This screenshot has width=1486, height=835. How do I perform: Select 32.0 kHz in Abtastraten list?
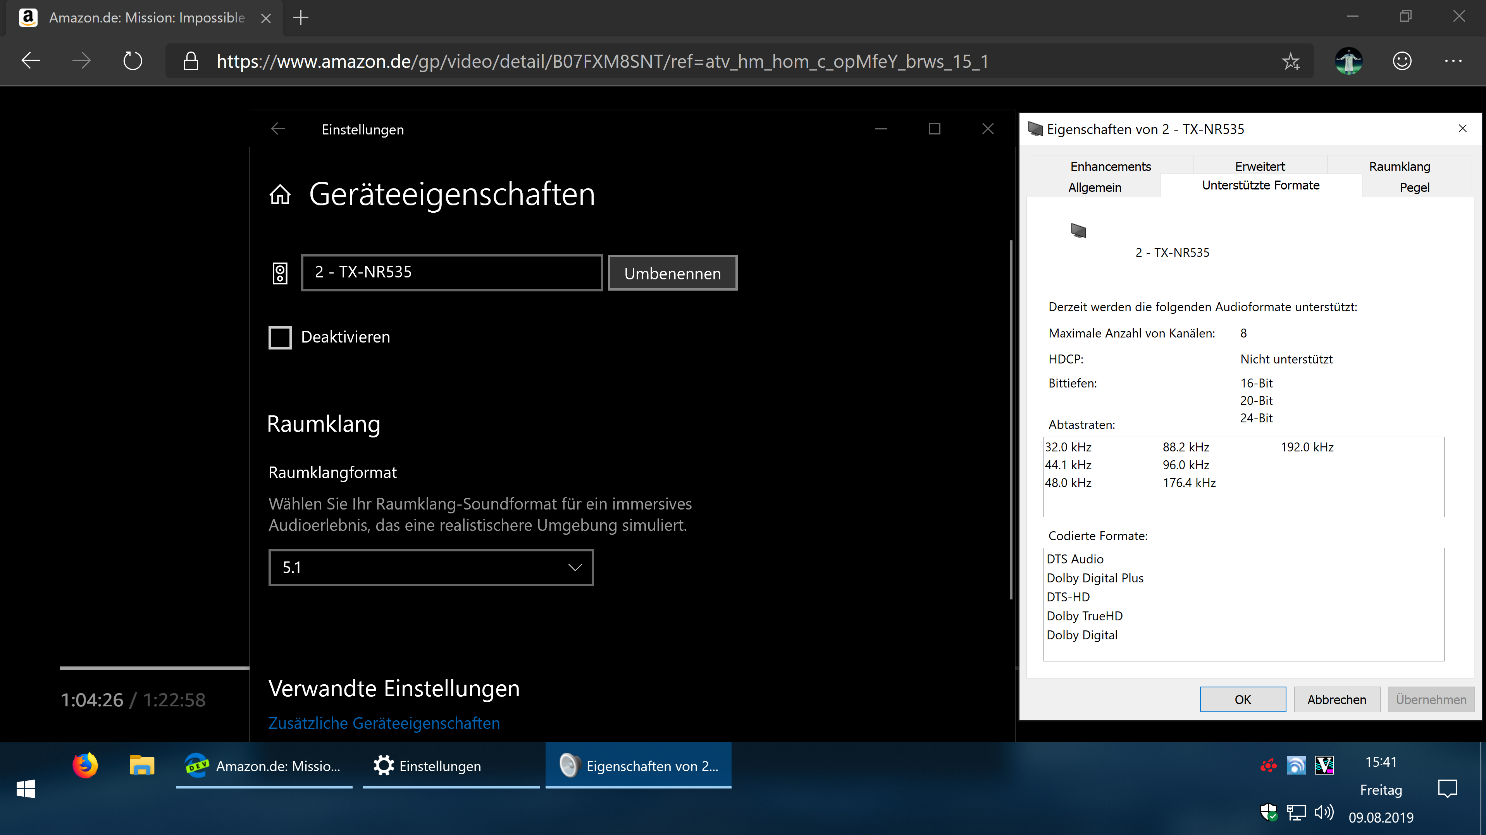1068,447
